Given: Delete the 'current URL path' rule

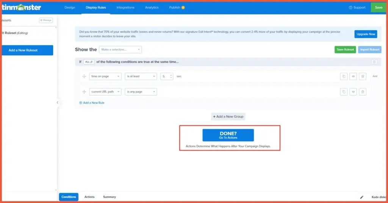Looking at the screenshot, I should 363,92.
